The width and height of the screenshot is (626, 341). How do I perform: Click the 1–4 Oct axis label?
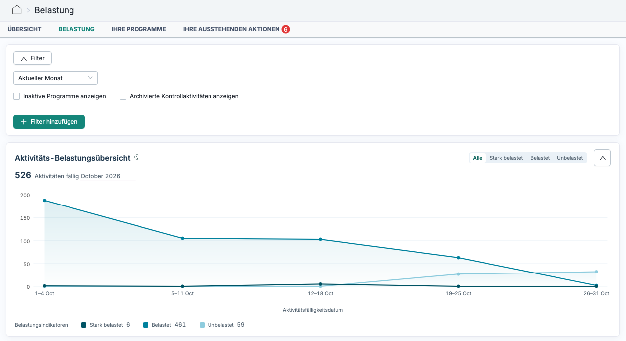[x=45, y=294]
